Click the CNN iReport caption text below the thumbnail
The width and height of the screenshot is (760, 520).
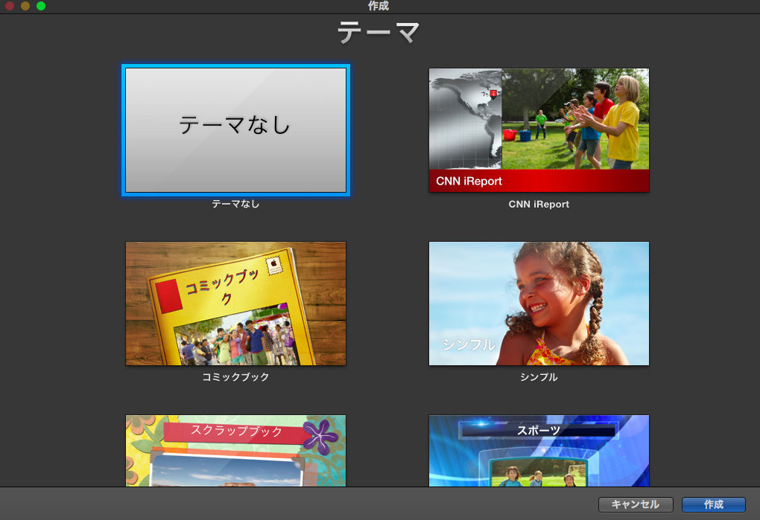(539, 205)
